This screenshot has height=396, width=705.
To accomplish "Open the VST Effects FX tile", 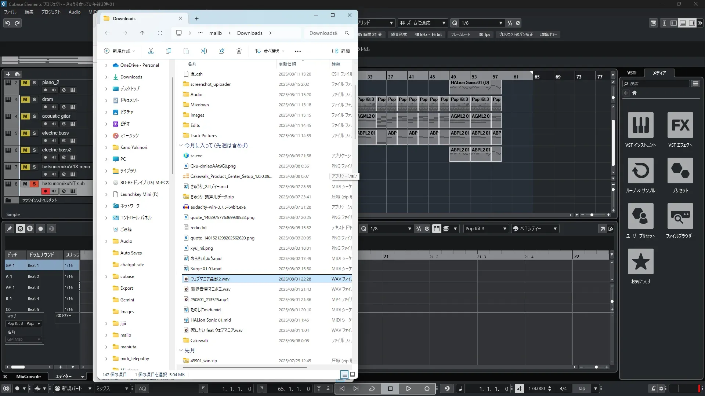I will click(x=680, y=125).
